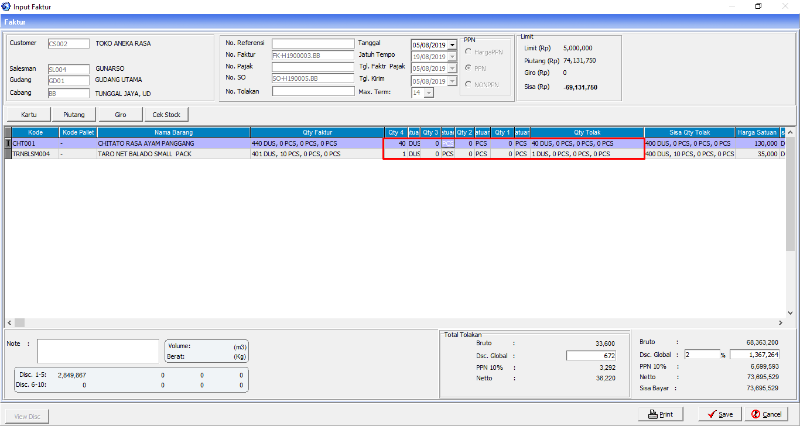Select the PPN radio option
Viewport: 800px width, 426px height.
[469, 68]
